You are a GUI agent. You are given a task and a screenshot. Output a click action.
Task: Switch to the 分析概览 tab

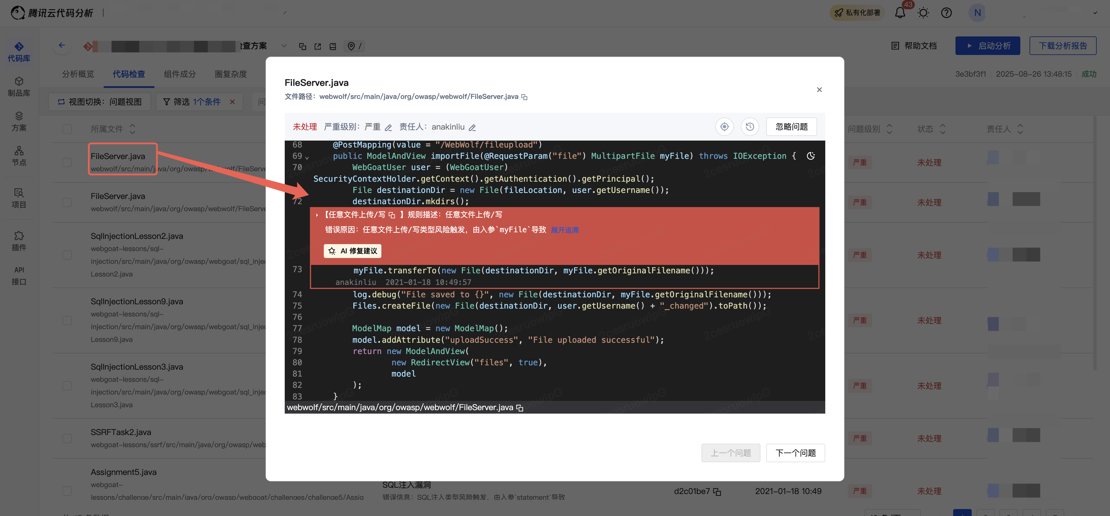(78, 74)
